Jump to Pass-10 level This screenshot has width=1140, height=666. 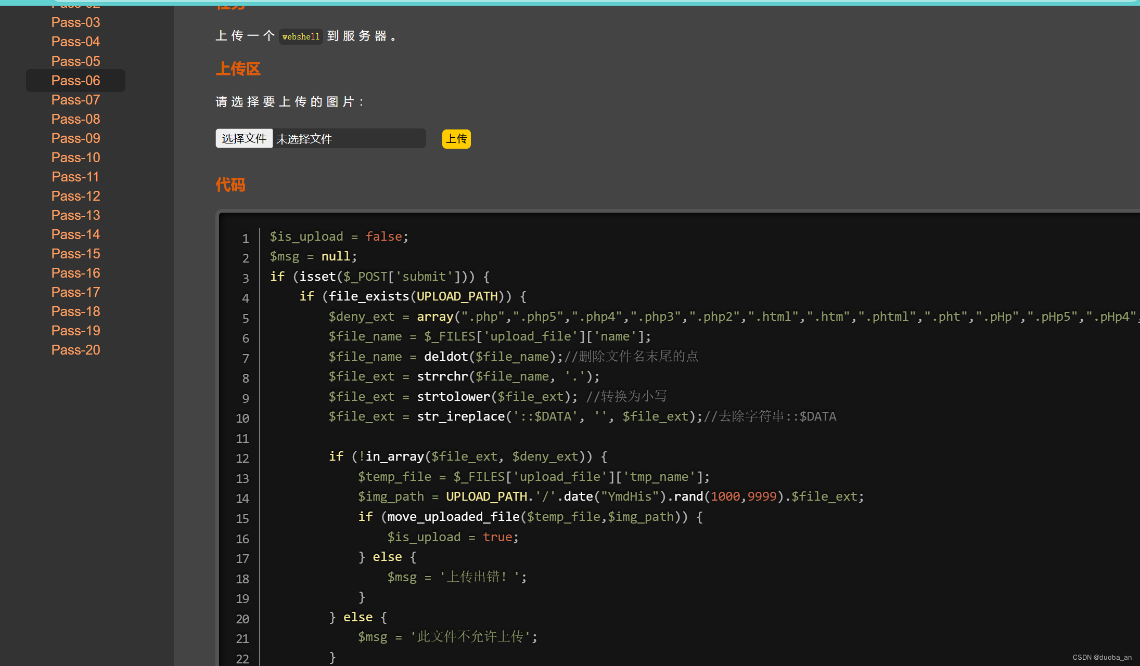click(x=75, y=158)
